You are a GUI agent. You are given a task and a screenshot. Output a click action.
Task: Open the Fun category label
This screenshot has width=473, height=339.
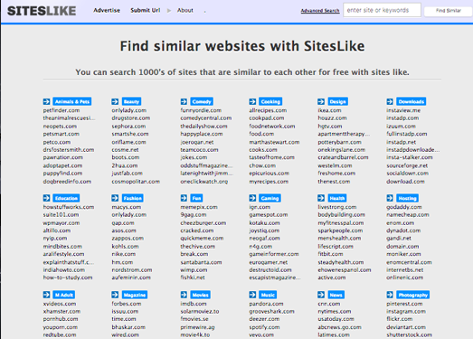196,198
